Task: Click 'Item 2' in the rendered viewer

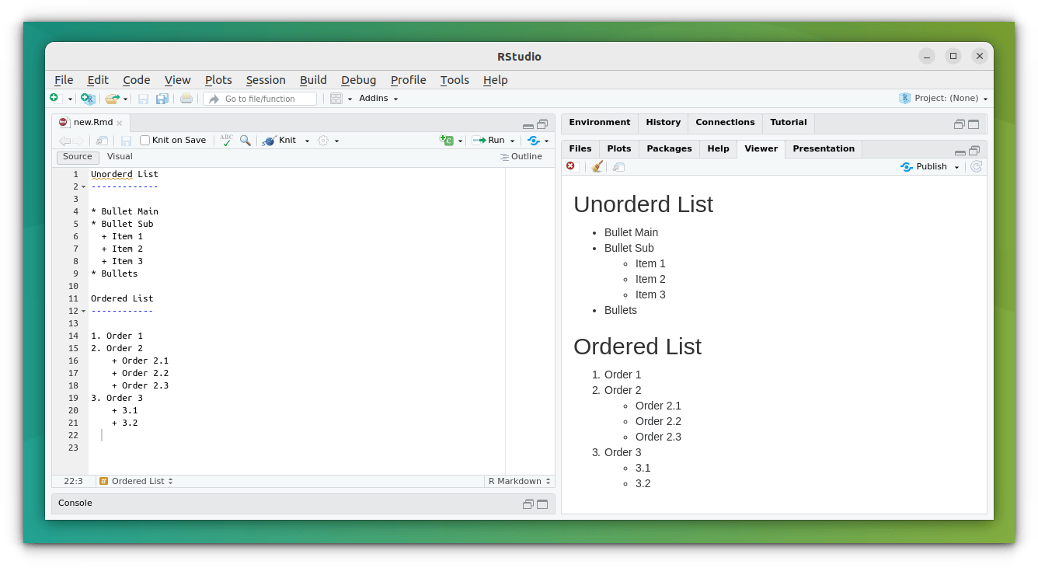Action: click(650, 279)
